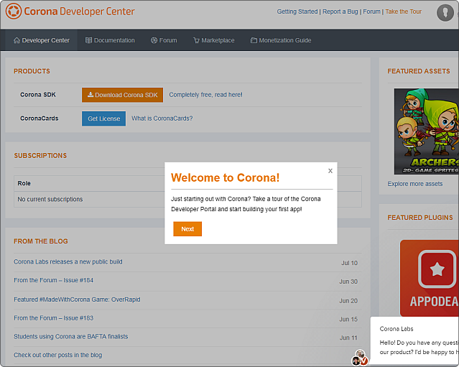Click the Explore more assets link
Screen dimensions: 459x367
click(x=414, y=184)
